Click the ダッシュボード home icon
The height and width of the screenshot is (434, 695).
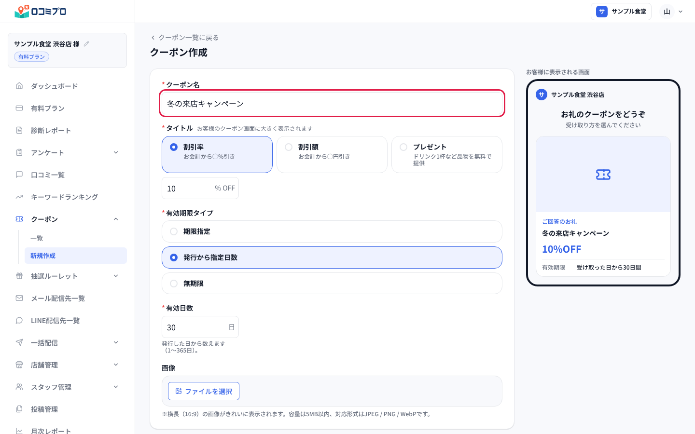click(x=19, y=86)
